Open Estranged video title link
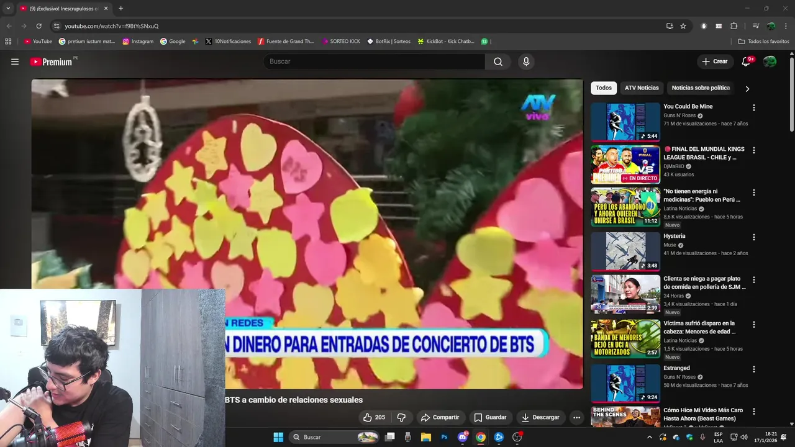 (x=676, y=368)
